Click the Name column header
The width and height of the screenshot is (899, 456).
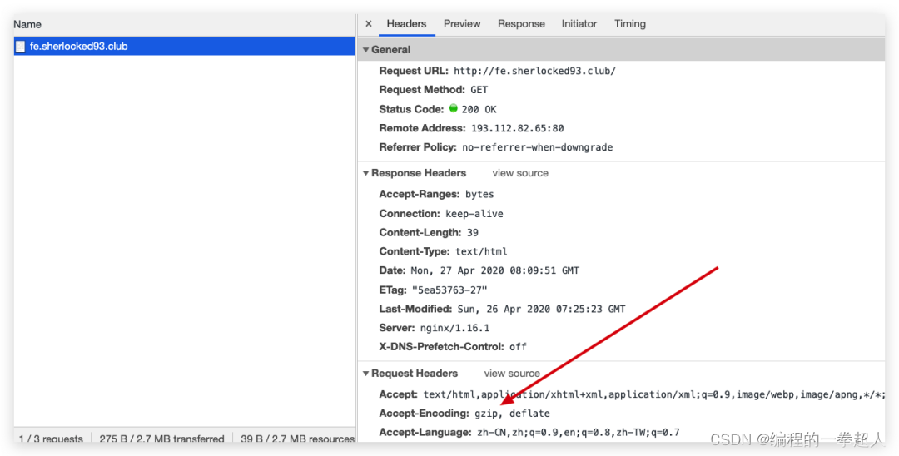[x=27, y=25]
